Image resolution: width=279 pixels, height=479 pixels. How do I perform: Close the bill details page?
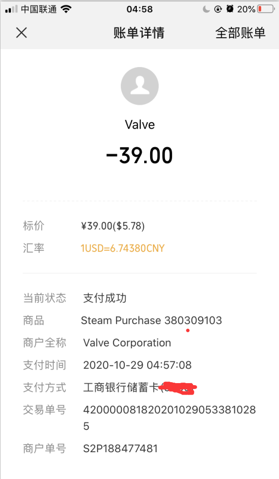pyautogui.click(x=21, y=33)
